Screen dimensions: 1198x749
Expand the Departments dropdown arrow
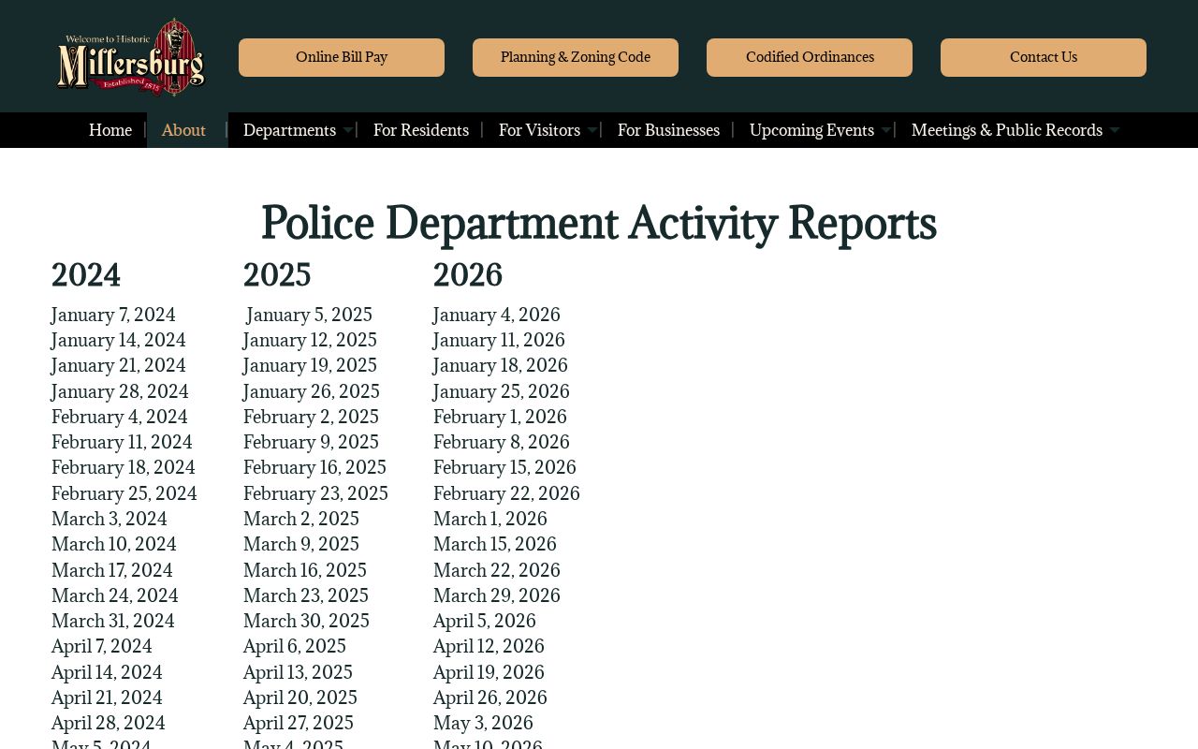tap(347, 131)
